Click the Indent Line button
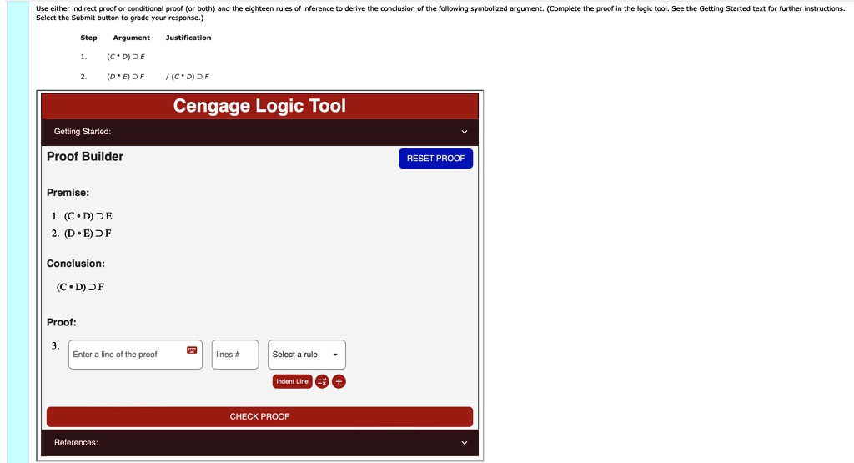 [x=292, y=381]
